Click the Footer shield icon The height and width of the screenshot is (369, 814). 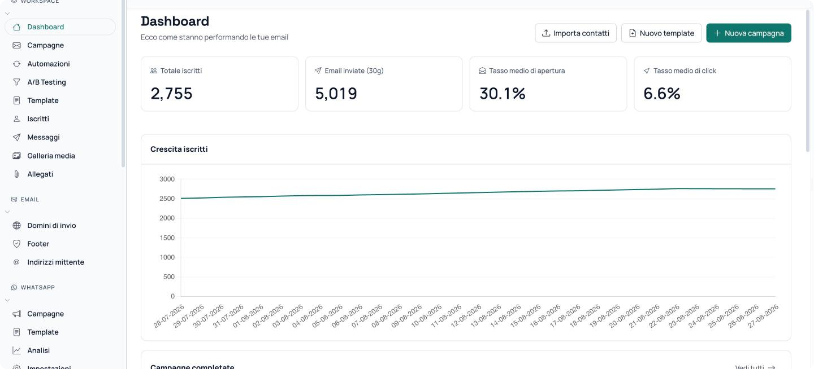(16, 244)
